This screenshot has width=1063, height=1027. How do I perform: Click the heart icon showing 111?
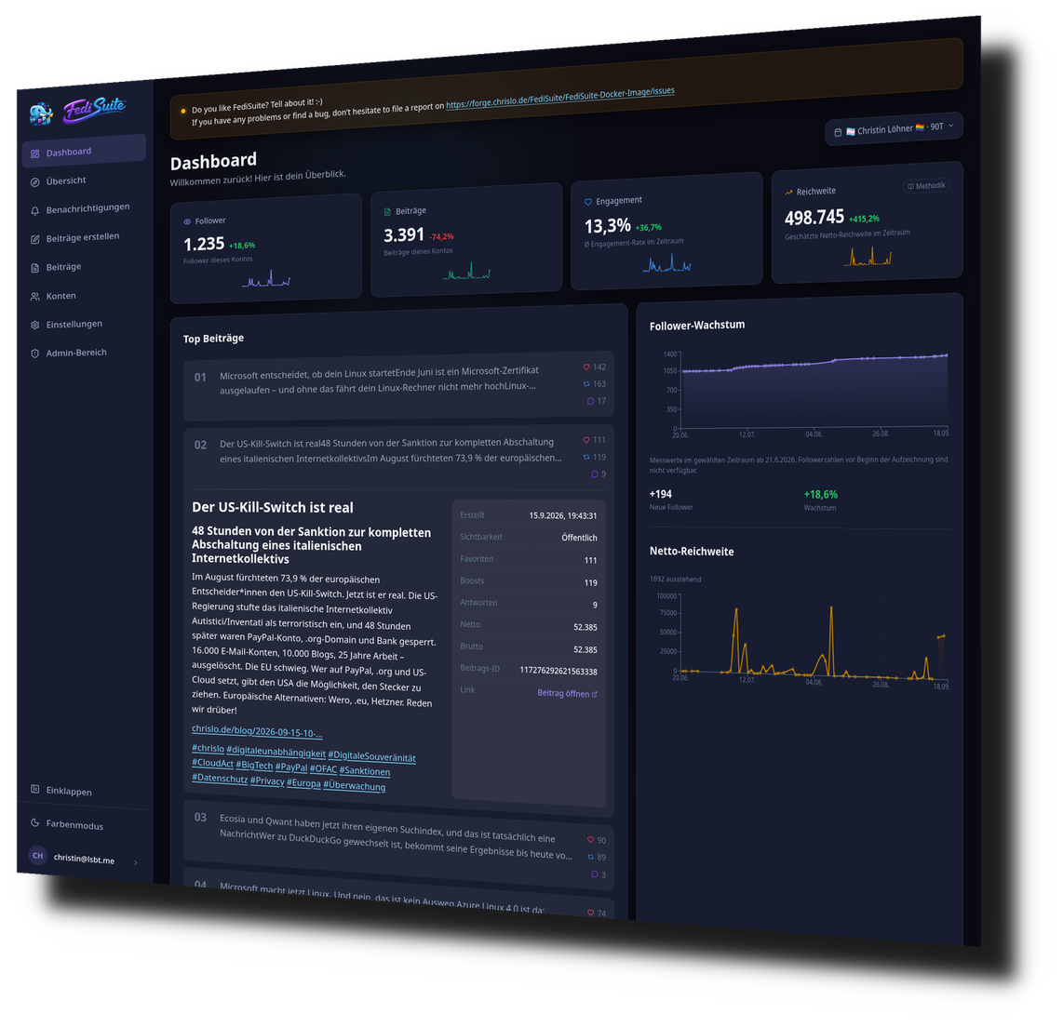(586, 440)
